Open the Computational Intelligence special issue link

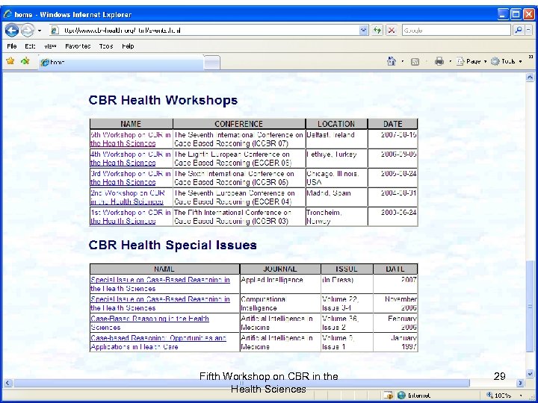pyautogui.click(x=160, y=304)
